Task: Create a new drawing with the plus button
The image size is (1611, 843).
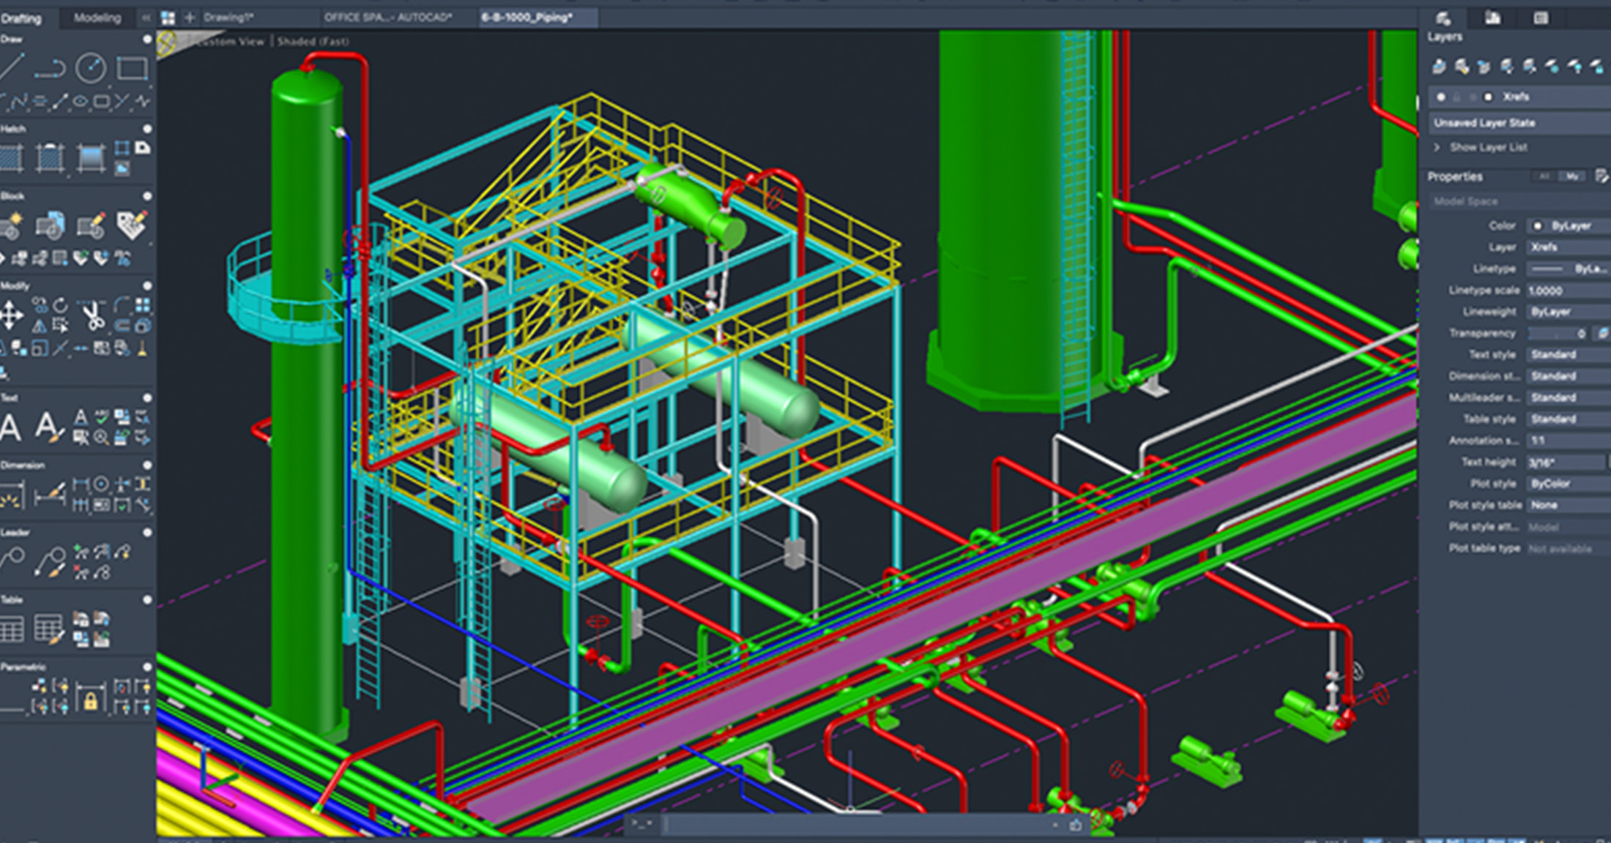Action: (189, 16)
